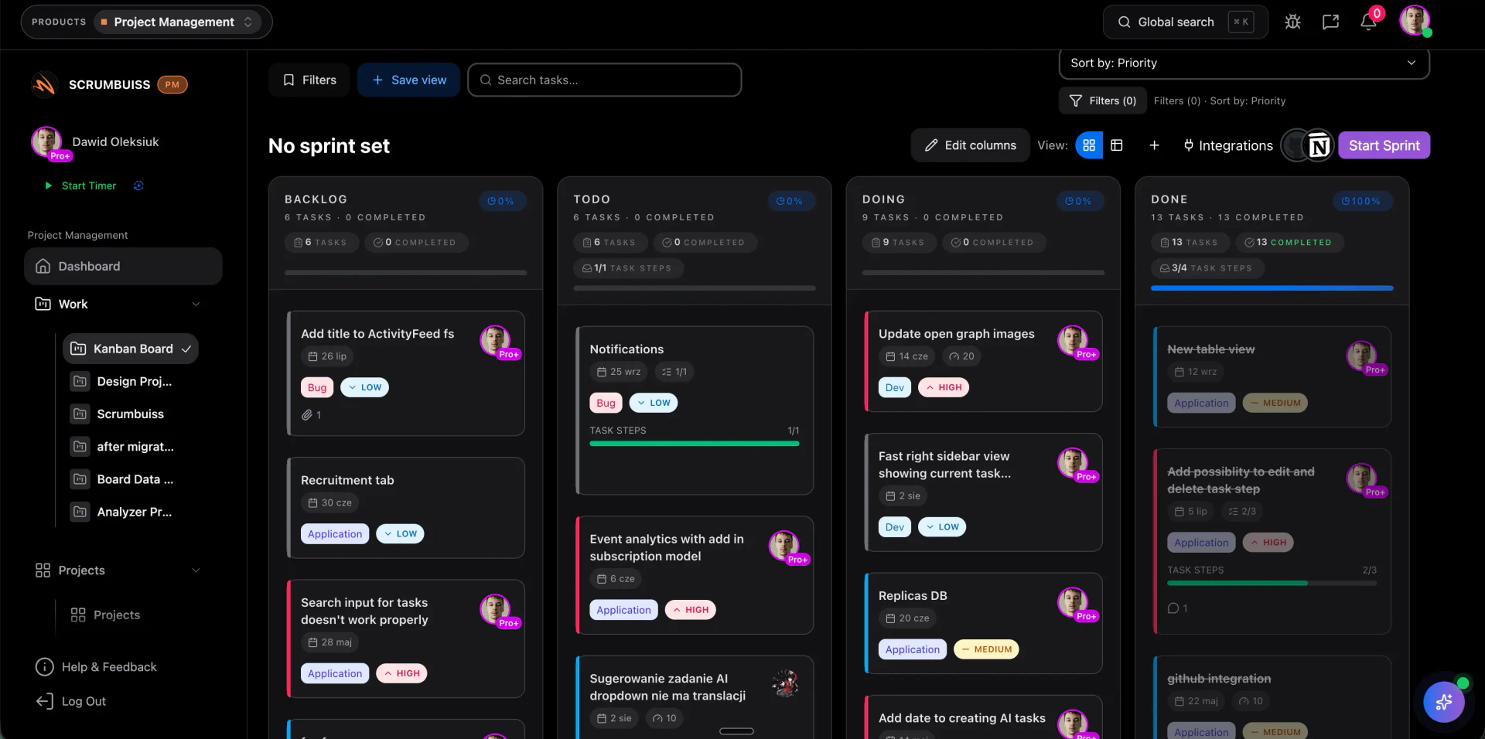
Task: Click the Start Timer play icon
Action: [x=48, y=186]
